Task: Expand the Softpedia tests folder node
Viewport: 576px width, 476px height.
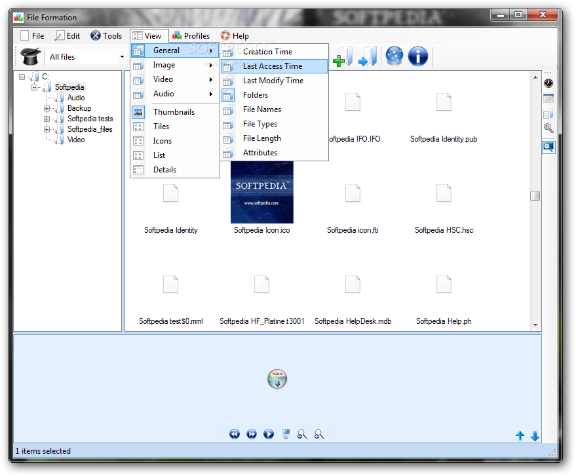Action: (x=47, y=119)
